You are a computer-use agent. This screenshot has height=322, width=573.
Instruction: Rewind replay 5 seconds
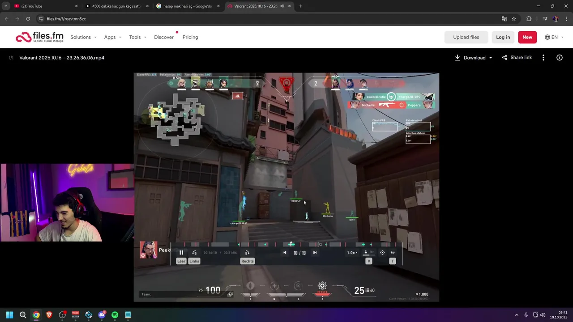tap(194, 253)
